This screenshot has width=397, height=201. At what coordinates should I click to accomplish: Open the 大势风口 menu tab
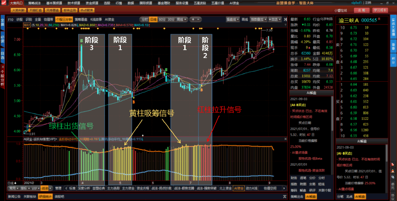tap(16, 3)
